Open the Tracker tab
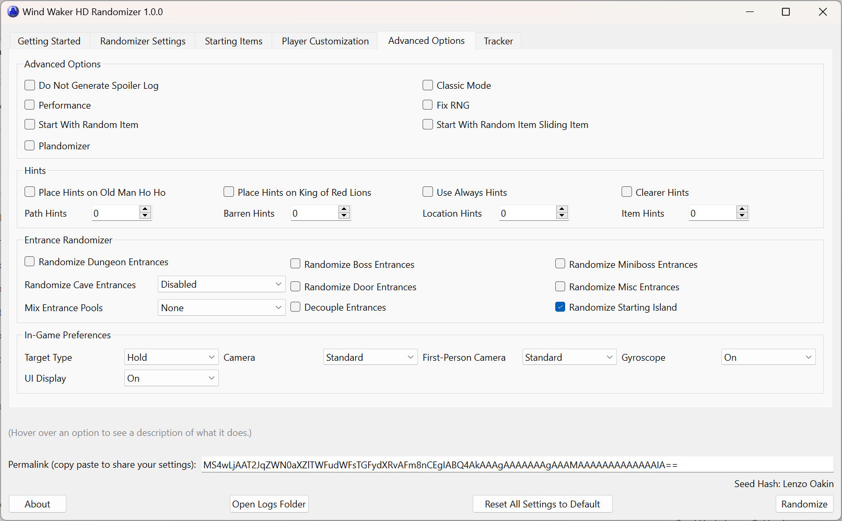The height and width of the screenshot is (521, 842). [498, 41]
